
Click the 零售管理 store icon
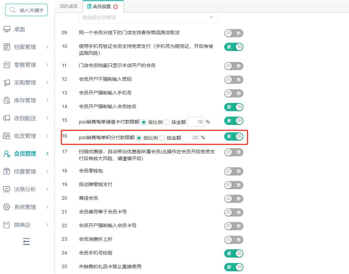pos(7,65)
